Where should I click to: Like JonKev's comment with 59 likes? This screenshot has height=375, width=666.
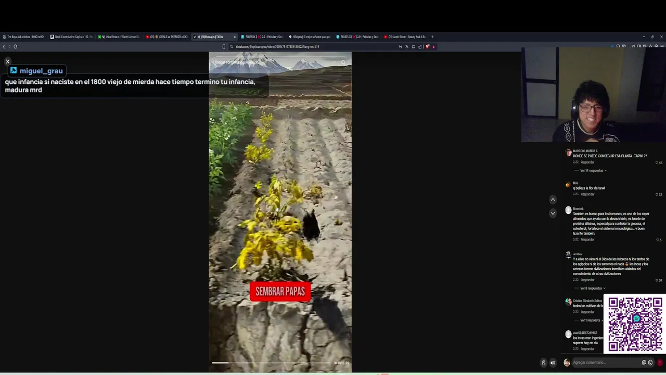657,280
